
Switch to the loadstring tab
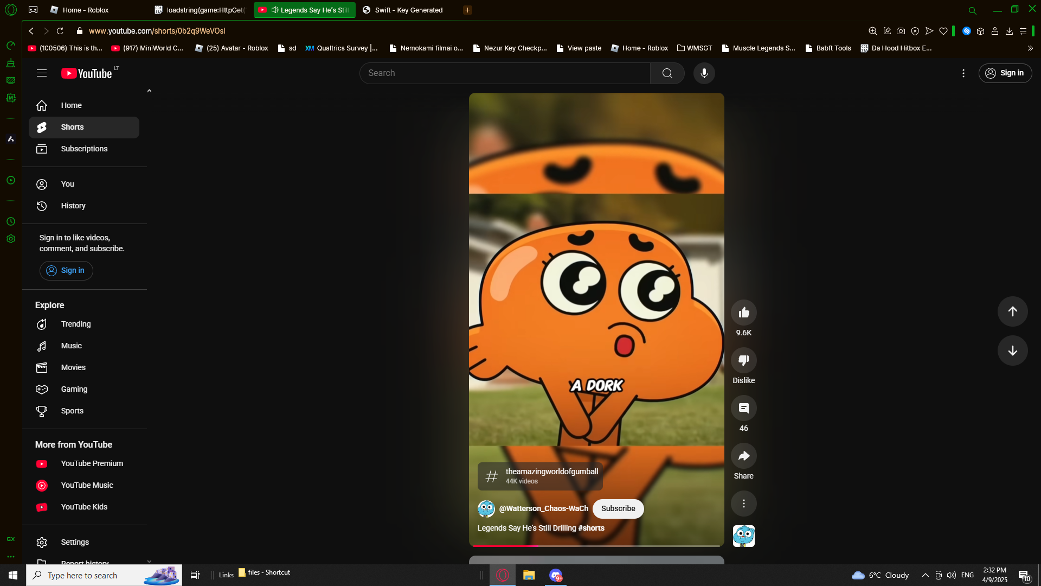point(201,10)
